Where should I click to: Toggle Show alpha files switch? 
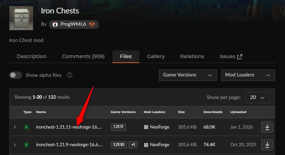16,75
